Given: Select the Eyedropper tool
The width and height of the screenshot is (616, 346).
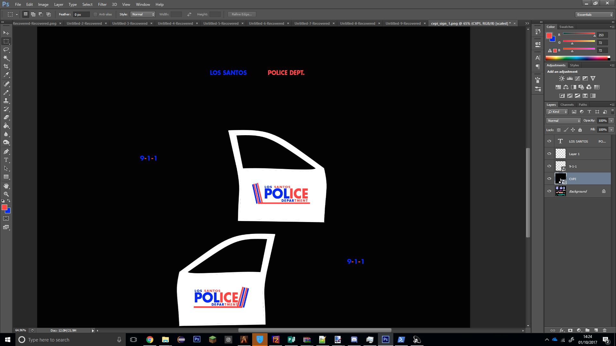Looking at the screenshot, I should pos(6,75).
